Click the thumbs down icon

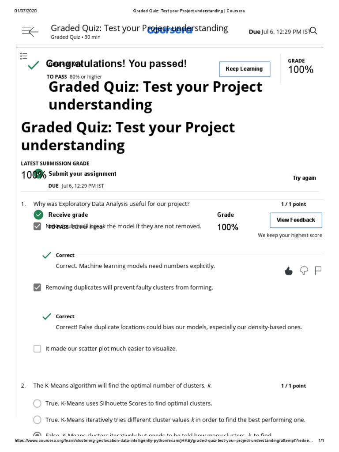[x=304, y=271]
